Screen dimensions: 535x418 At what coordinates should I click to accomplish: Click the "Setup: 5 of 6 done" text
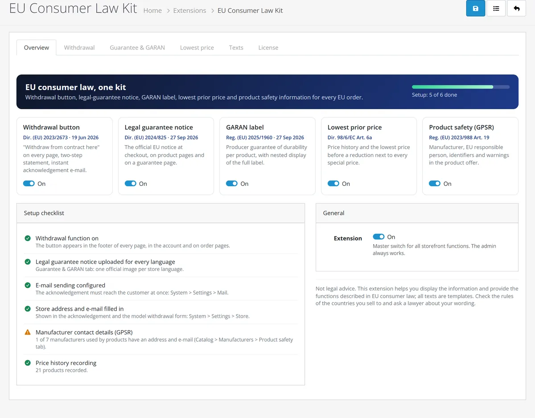434,95
